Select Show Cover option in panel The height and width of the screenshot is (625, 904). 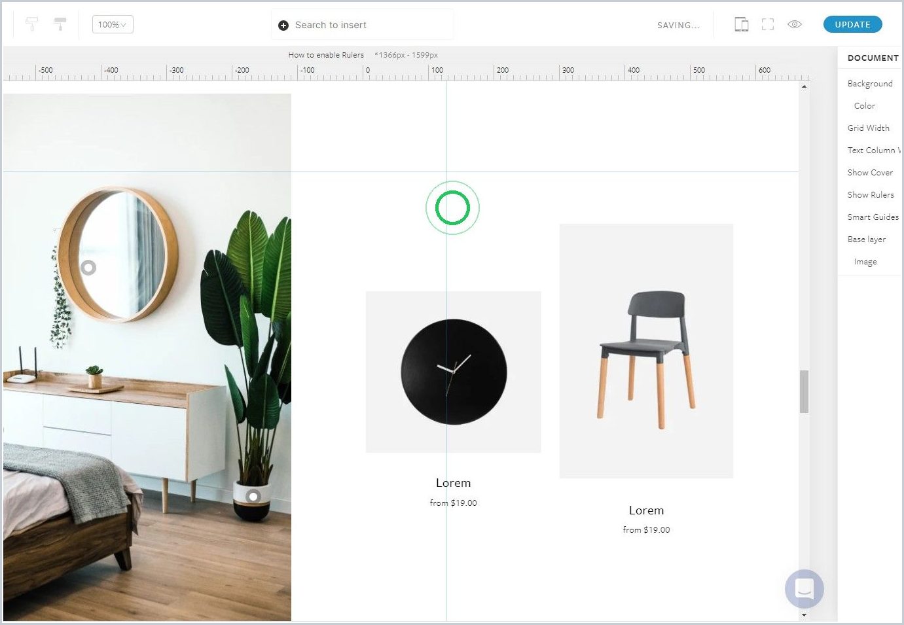(x=869, y=172)
